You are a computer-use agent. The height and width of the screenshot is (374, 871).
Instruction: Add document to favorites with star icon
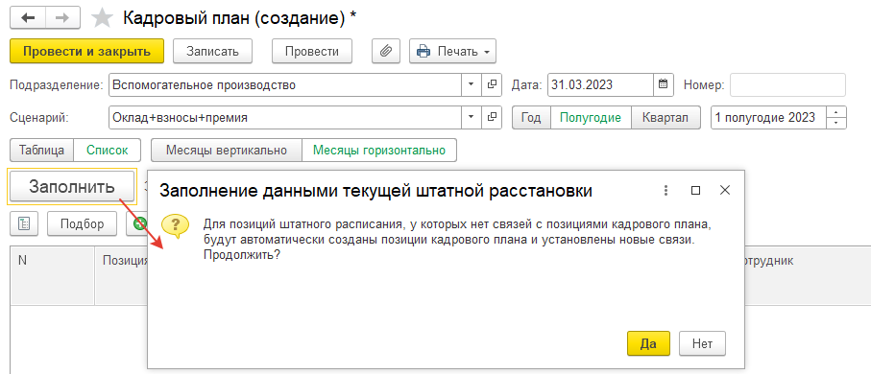point(102,18)
